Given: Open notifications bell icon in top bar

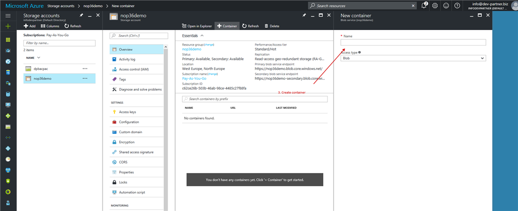Looking at the screenshot, I should [x=424, y=6].
